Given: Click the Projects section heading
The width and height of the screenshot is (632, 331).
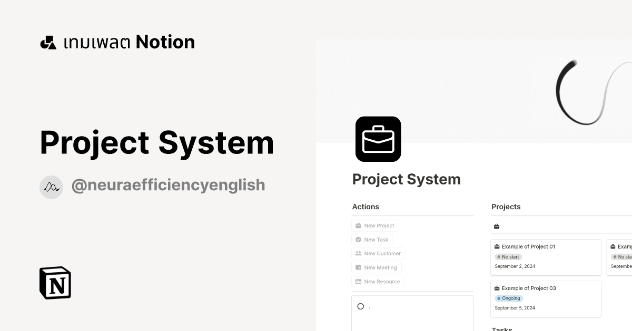Looking at the screenshot, I should click(506, 207).
